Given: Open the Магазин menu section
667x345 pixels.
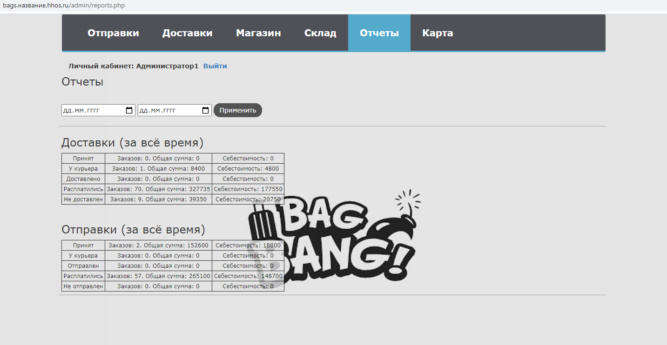Looking at the screenshot, I should click(258, 33).
